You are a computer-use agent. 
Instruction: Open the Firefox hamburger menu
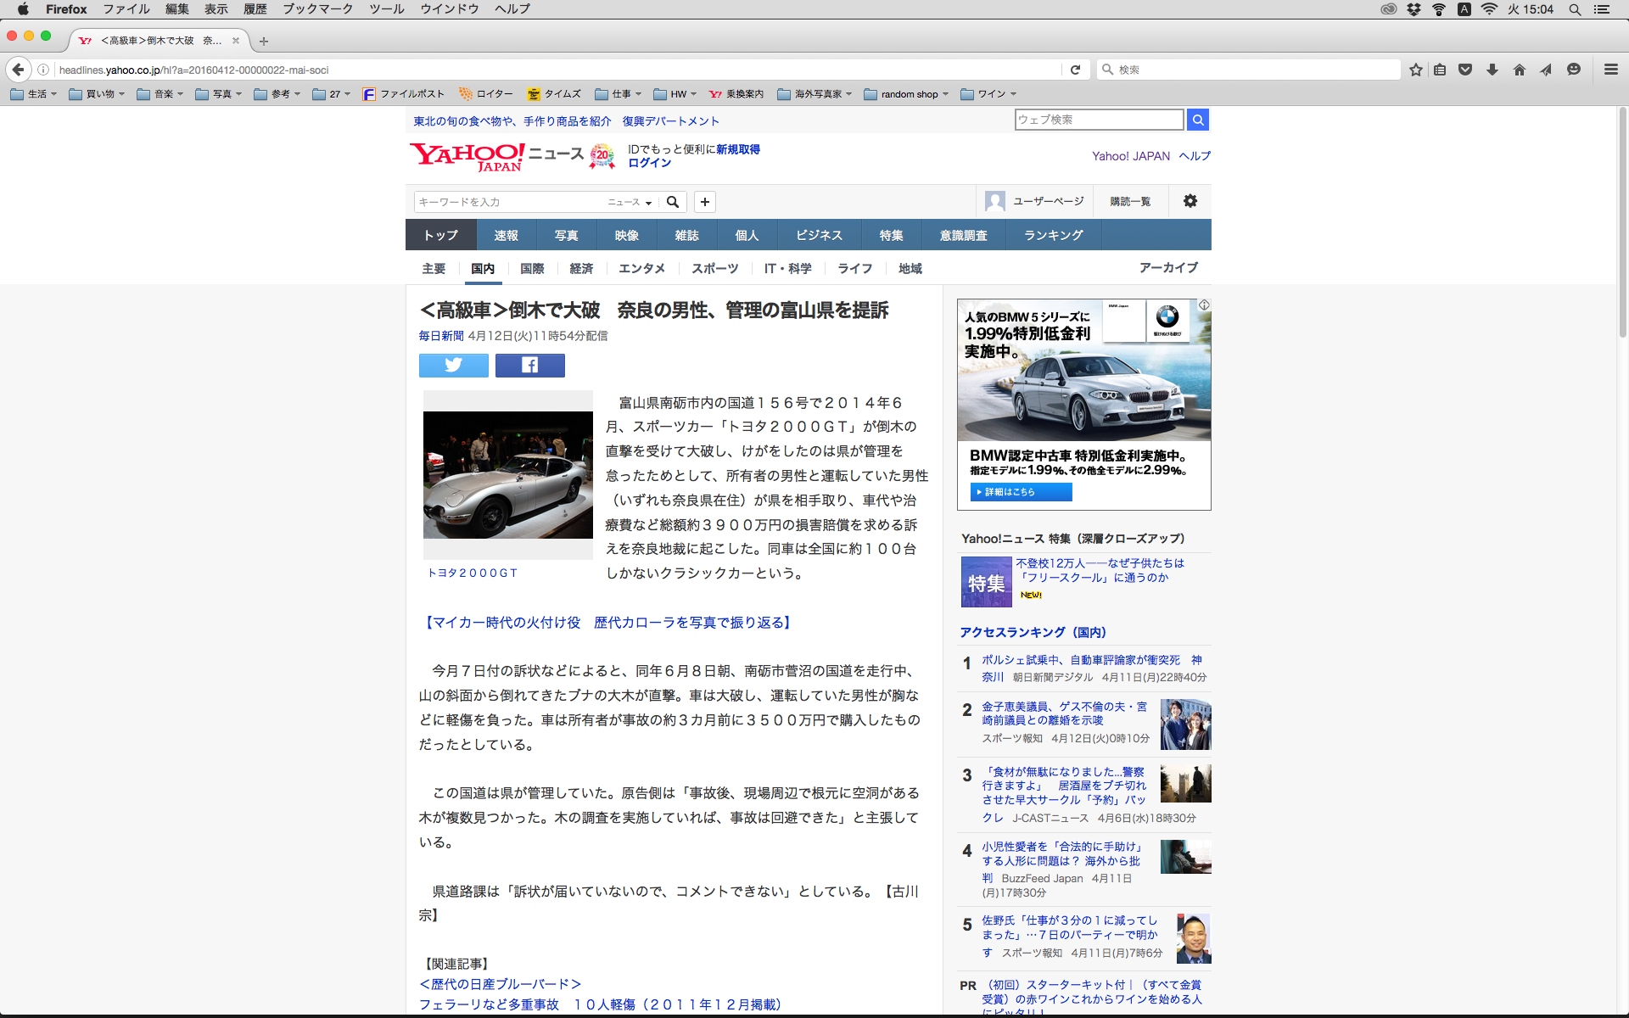pos(1610,70)
